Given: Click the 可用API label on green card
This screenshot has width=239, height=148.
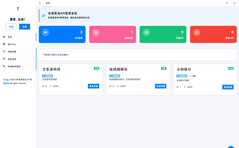Looking at the screenshot, I should 180,38.
